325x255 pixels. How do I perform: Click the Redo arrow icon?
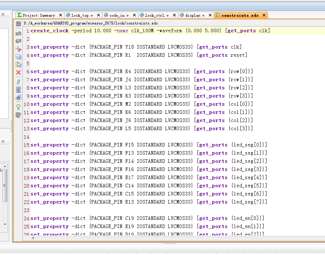[18, 41]
